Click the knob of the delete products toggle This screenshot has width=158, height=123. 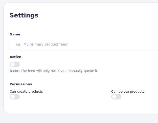coord(114,97)
